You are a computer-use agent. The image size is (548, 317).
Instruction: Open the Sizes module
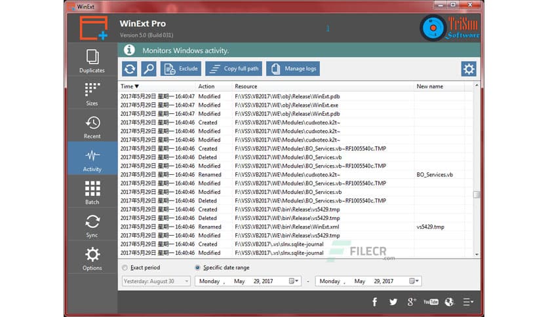click(x=92, y=94)
